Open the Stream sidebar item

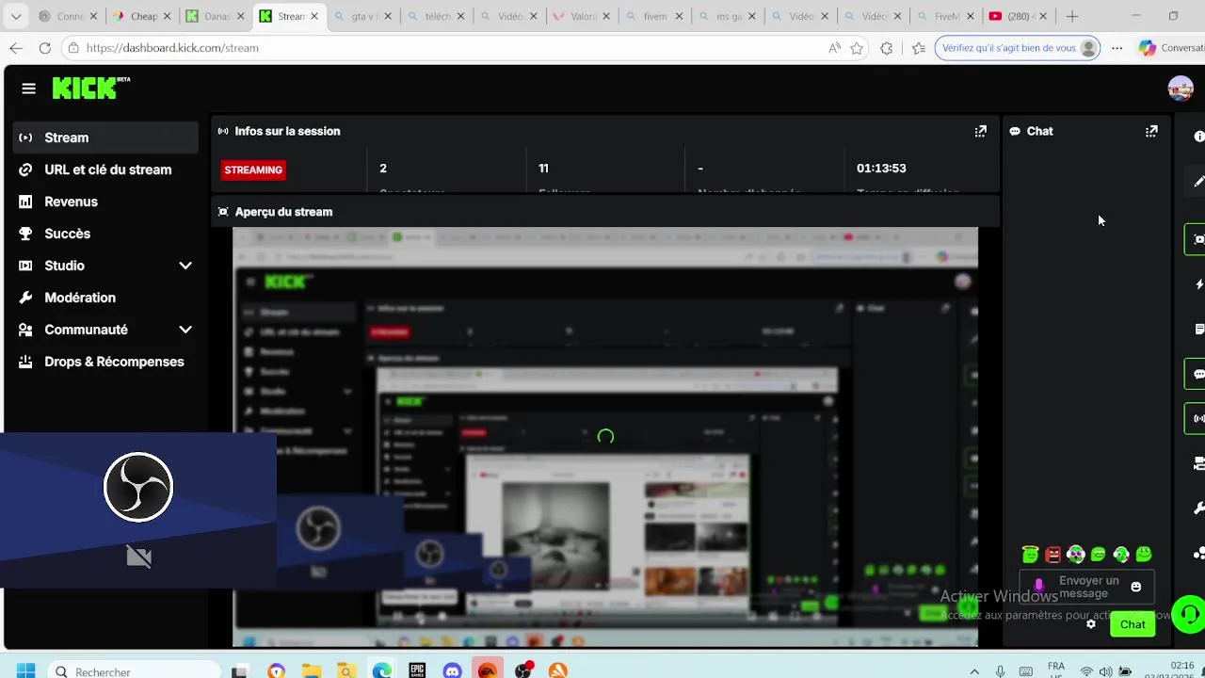click(x=105, y=137)
